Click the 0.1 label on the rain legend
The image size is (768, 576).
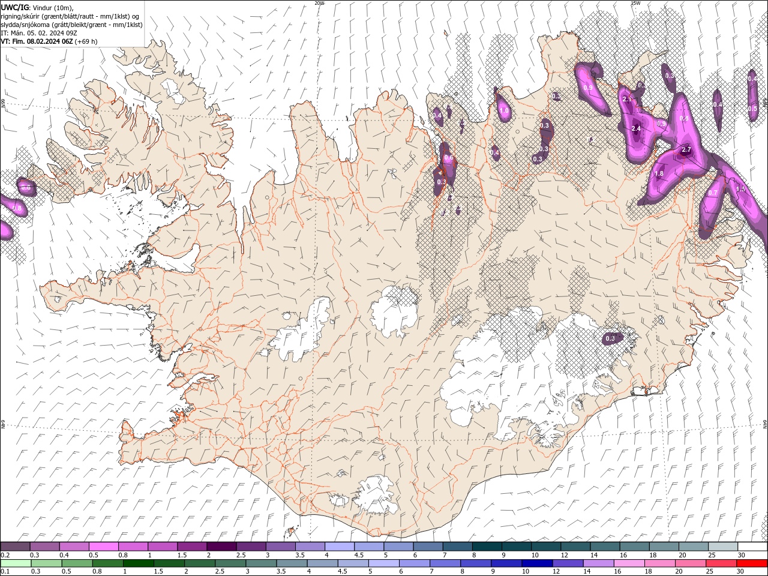click(x=5, y=572)
